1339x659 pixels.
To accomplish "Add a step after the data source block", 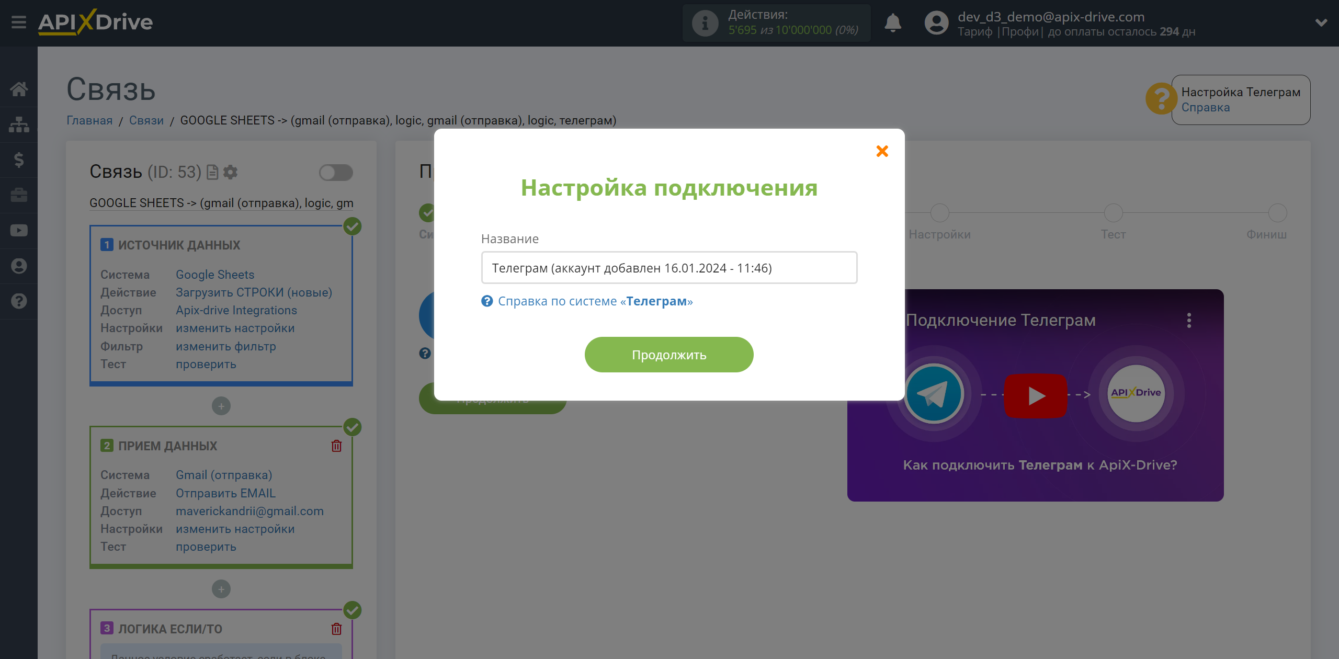I will (221, 406).
